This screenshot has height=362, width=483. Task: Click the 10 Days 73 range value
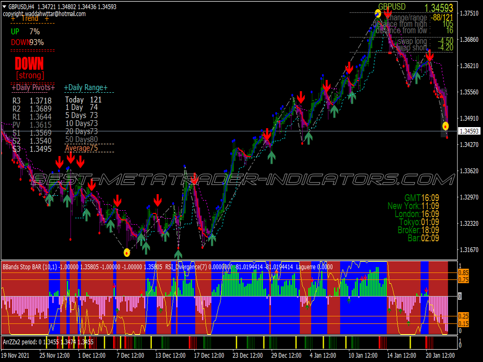(x=82, y=123)
